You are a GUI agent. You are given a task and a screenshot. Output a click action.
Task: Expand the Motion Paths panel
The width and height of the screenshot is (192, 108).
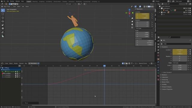click(165, 82)
